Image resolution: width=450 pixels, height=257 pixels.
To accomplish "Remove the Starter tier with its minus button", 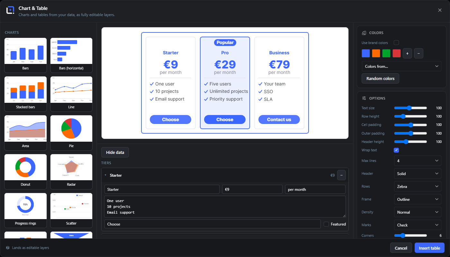I will point(341,175).
